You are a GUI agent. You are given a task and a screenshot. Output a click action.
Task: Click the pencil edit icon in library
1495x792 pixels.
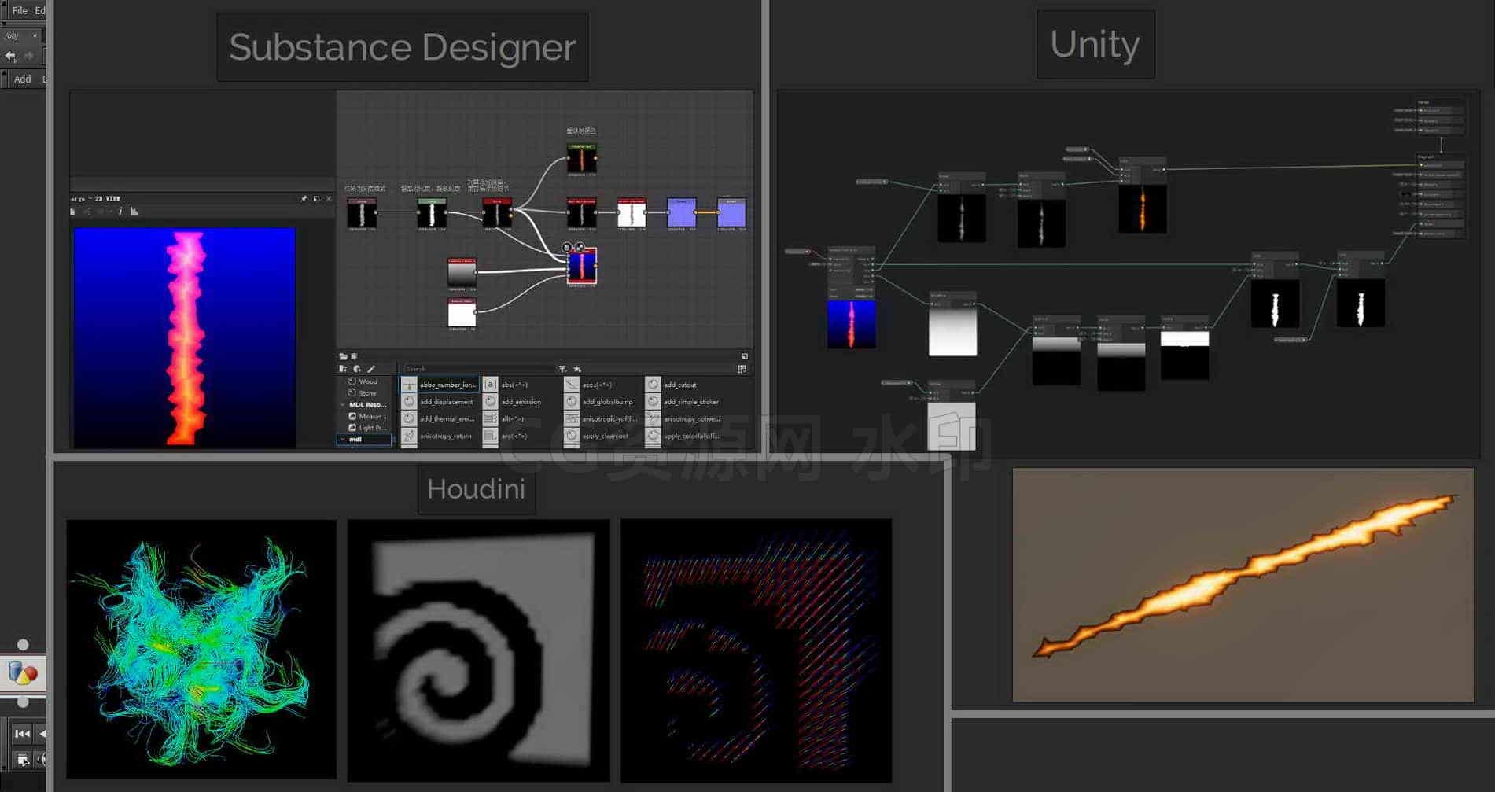(x=371, y=368)
